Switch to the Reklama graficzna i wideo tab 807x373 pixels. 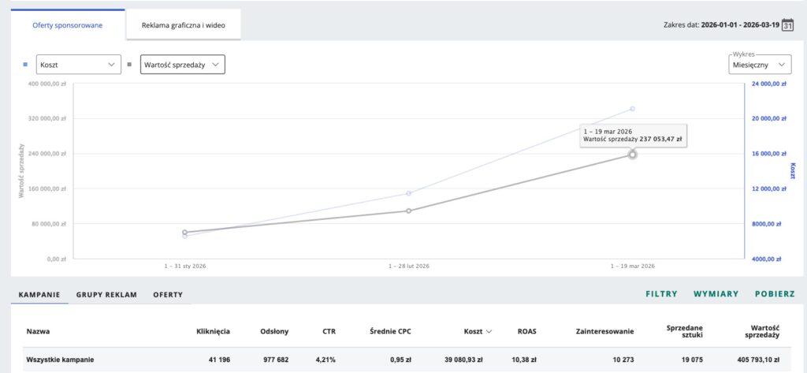click(183, 25)
